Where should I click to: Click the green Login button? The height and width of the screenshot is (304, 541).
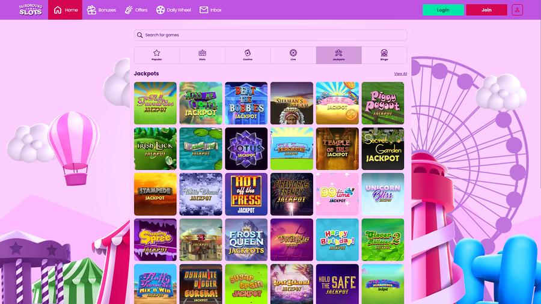point(443,10)
